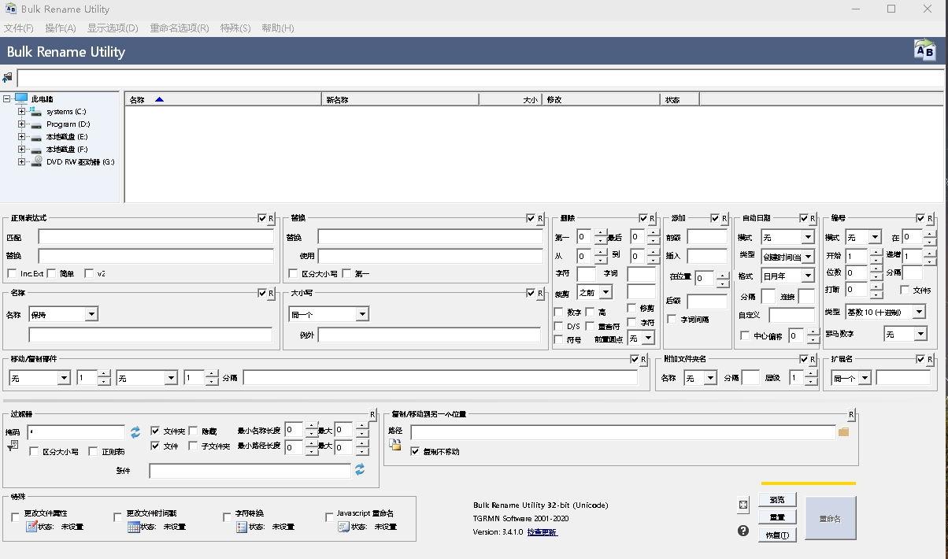Click the R reset button of 自动日期 panel
Viewport: 948px width, 559px height.
(813, 218)
